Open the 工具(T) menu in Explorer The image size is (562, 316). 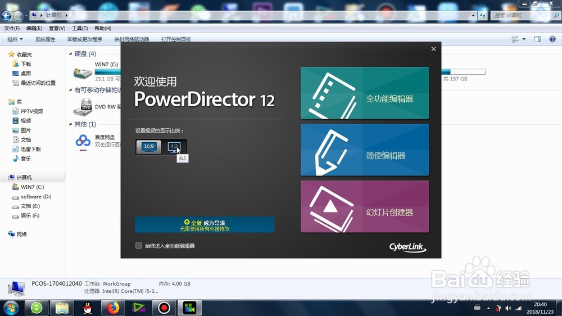[80, 28]
